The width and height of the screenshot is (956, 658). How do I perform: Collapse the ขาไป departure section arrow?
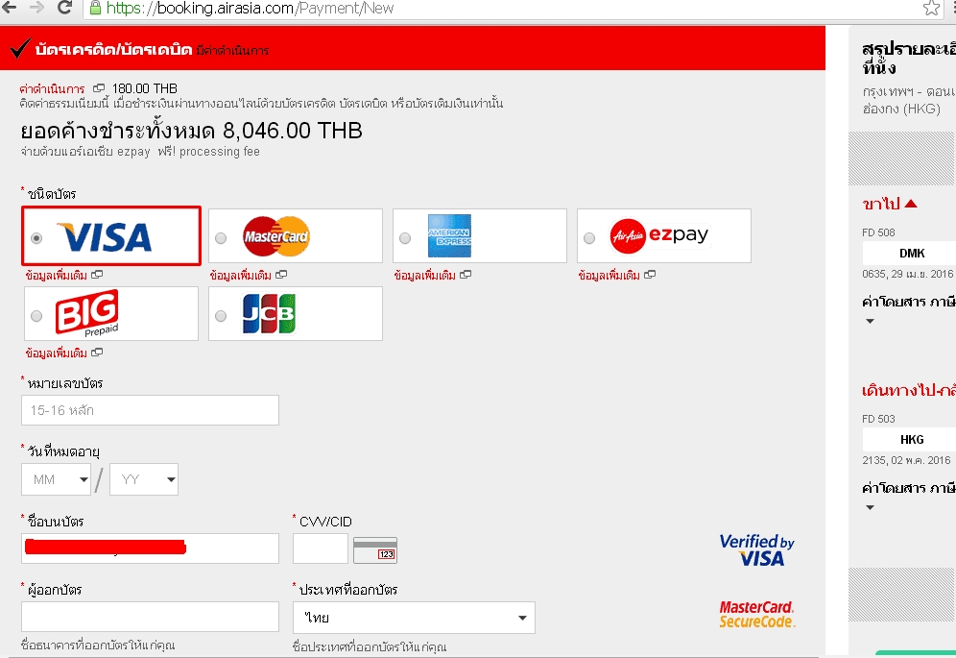tap(911, 204)
